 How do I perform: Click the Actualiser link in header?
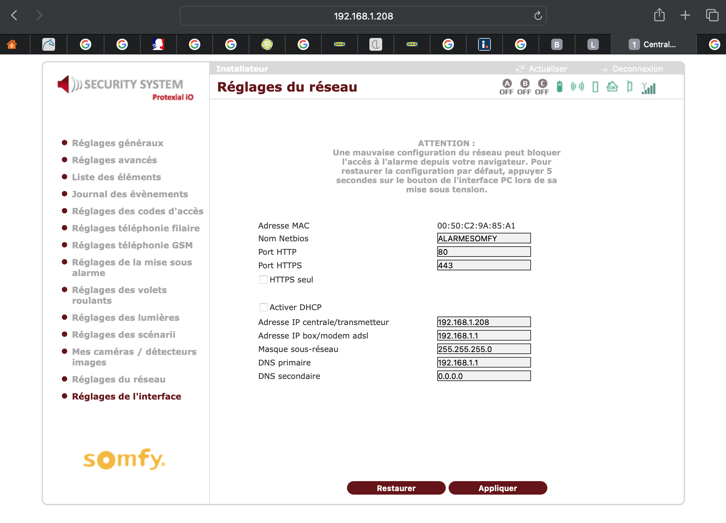pyautogui.click(x=547, y=69)
